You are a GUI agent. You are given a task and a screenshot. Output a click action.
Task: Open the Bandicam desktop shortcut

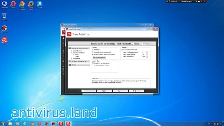point(4,29)
